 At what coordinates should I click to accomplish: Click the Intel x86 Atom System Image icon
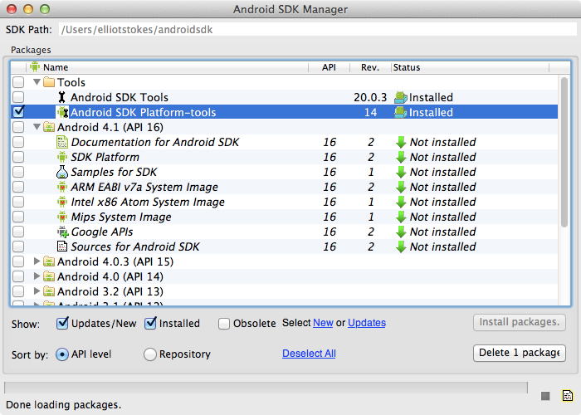click(62, 202)
